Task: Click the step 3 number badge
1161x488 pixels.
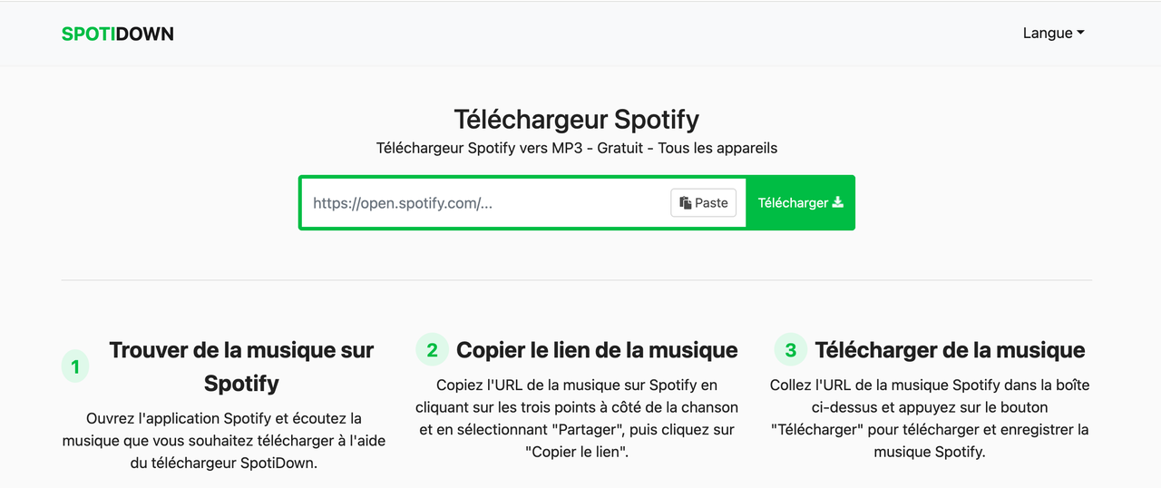Action: point(791,350)
